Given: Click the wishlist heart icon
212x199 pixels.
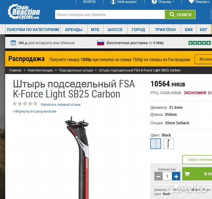Looking at the screenshot, I should click(191, 2).
